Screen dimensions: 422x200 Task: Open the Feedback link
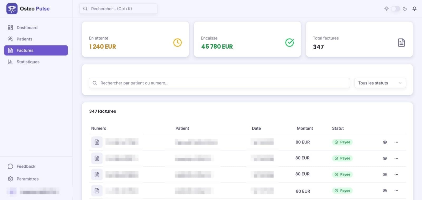pyautogui.click(x=26, y=166)
